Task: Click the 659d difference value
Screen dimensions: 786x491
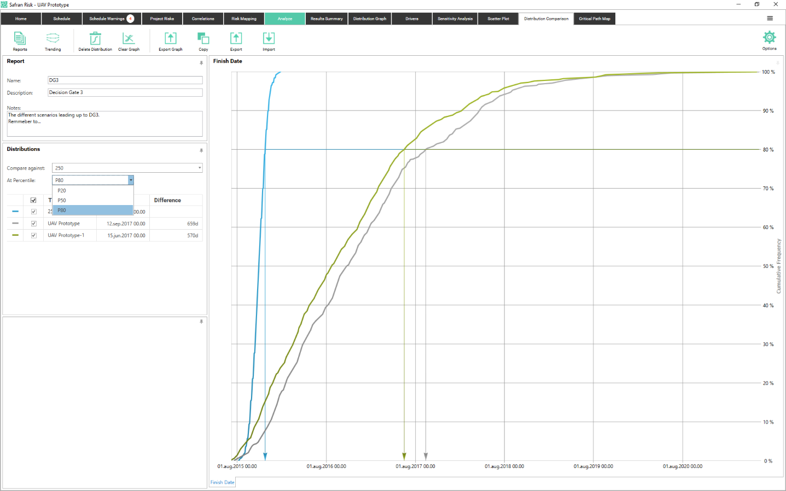Action: tap(193, 224)
